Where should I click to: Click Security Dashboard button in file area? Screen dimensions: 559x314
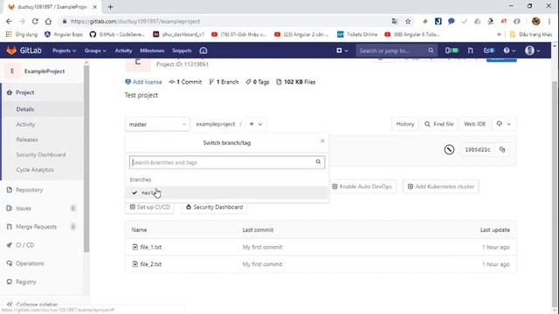point(214,207)
